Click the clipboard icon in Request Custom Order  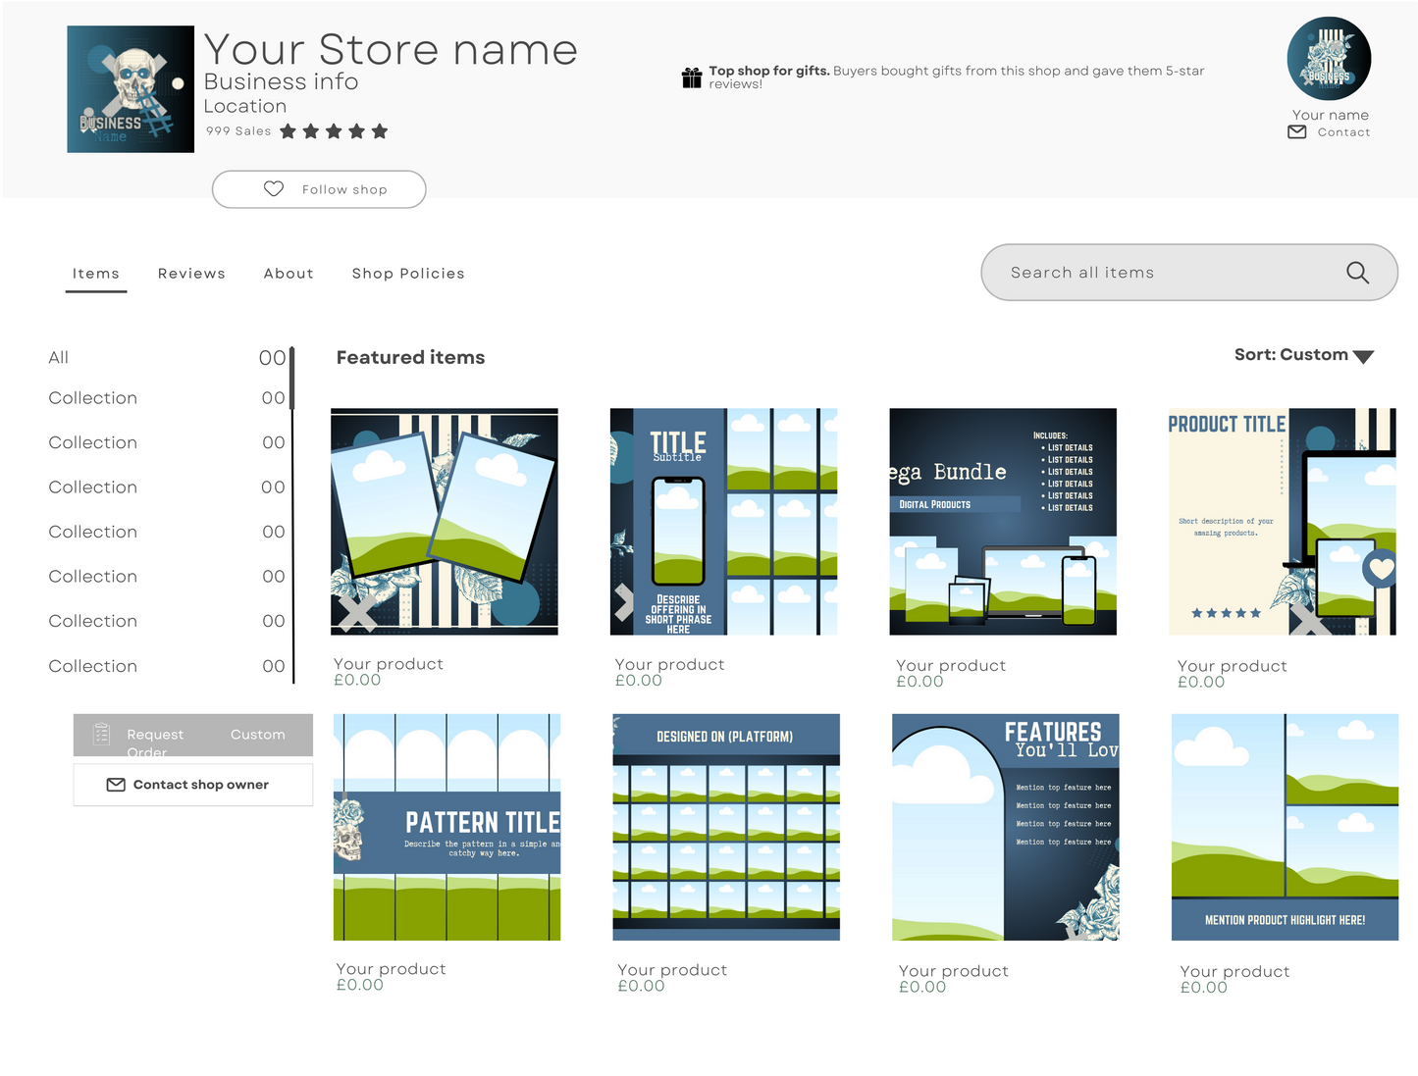pos(101,734)
